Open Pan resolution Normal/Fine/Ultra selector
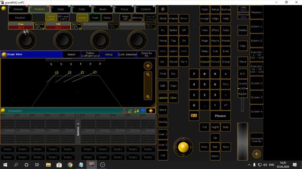 tap(39, 26)
